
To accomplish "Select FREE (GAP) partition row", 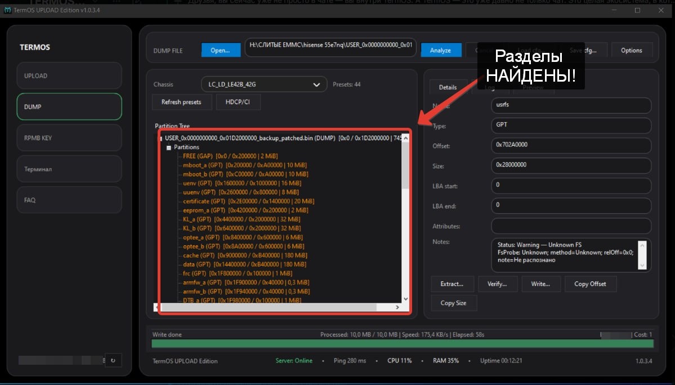I will coord(230,156).
